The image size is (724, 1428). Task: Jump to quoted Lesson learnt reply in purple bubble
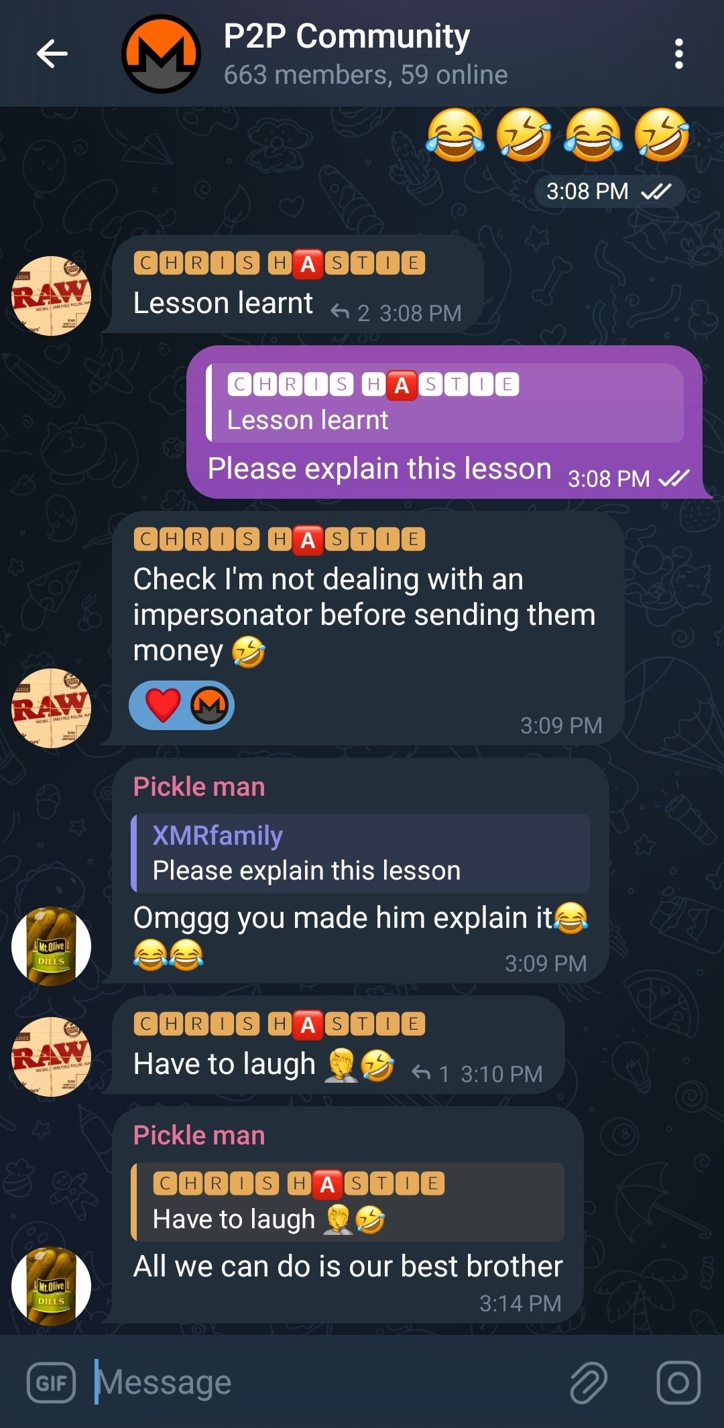pyautogui.click(x=444, y=403)
